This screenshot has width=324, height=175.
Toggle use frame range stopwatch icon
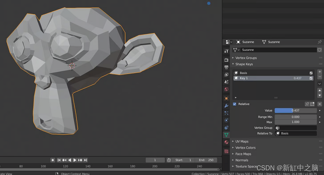[x=169, y=160]
